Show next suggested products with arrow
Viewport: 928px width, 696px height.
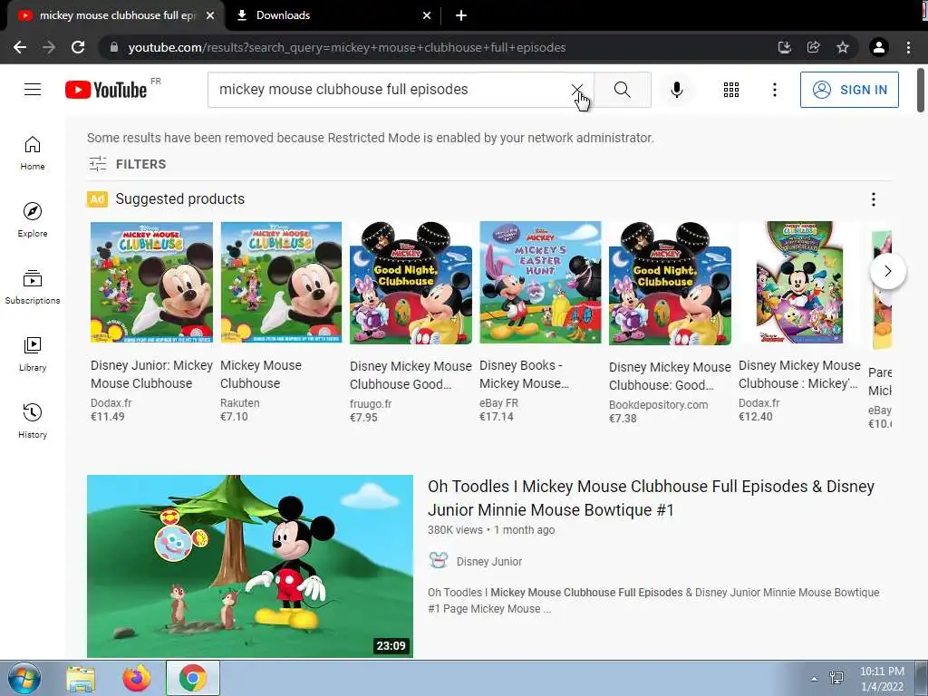tap(888, 271)
